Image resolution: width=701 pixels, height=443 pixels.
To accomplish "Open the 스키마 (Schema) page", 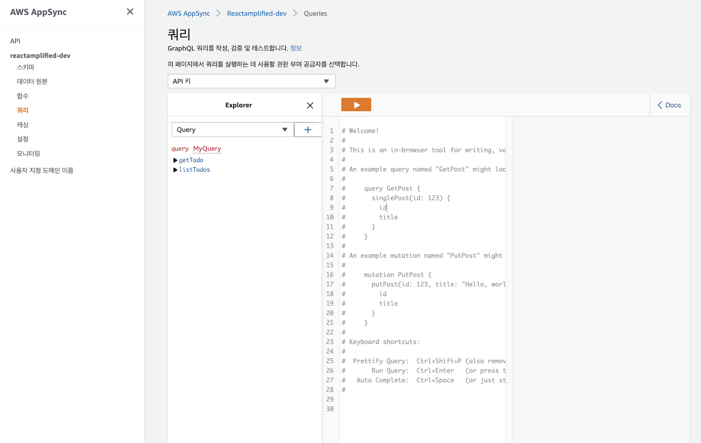I will 25,67.
